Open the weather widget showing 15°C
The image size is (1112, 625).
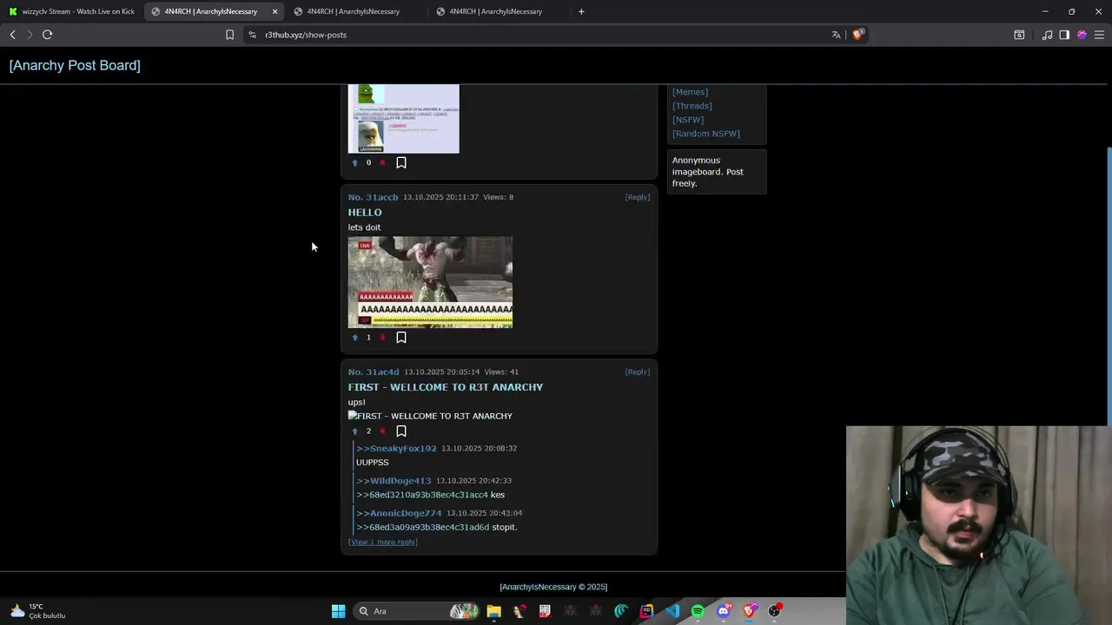click(38, 611)
